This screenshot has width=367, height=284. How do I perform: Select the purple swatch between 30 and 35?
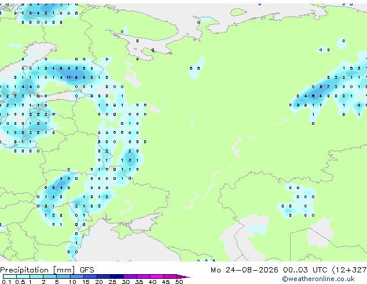(x=130, y=276)
